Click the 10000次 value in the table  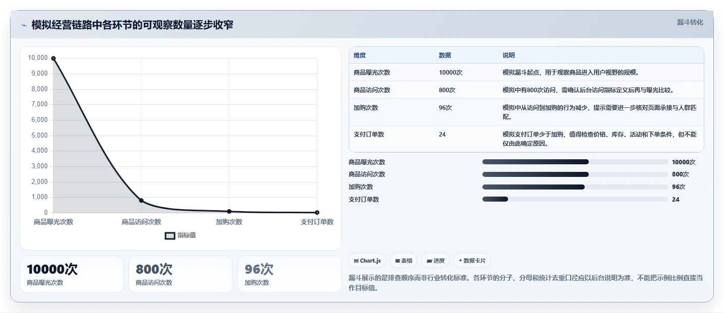451,73
